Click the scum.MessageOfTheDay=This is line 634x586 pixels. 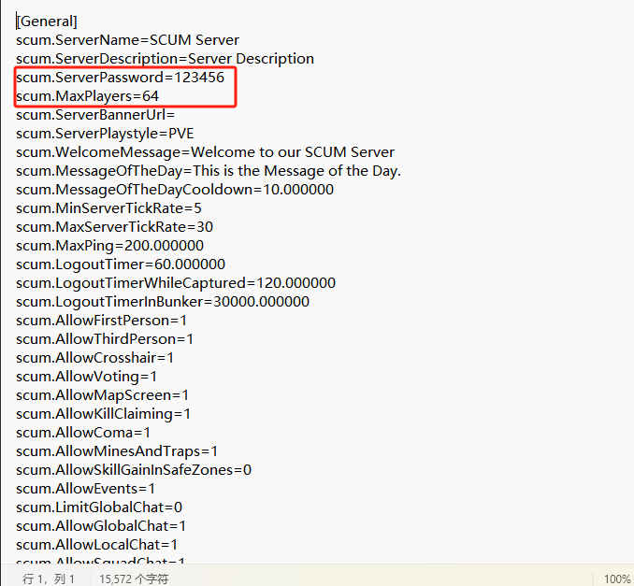209,171
